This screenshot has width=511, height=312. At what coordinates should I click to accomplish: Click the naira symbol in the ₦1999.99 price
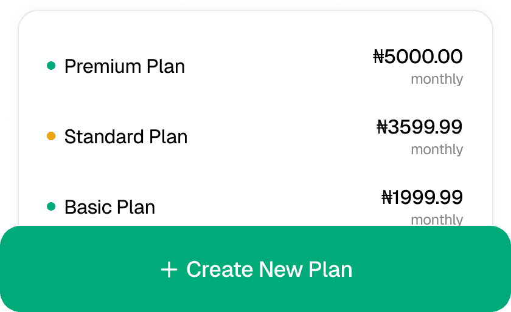[x=387, y=198]
